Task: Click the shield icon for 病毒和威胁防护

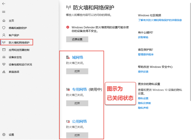Action: point(4,28)
